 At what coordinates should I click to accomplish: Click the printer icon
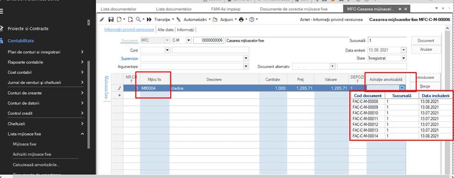pyautogui.click(x=241, y=20)
